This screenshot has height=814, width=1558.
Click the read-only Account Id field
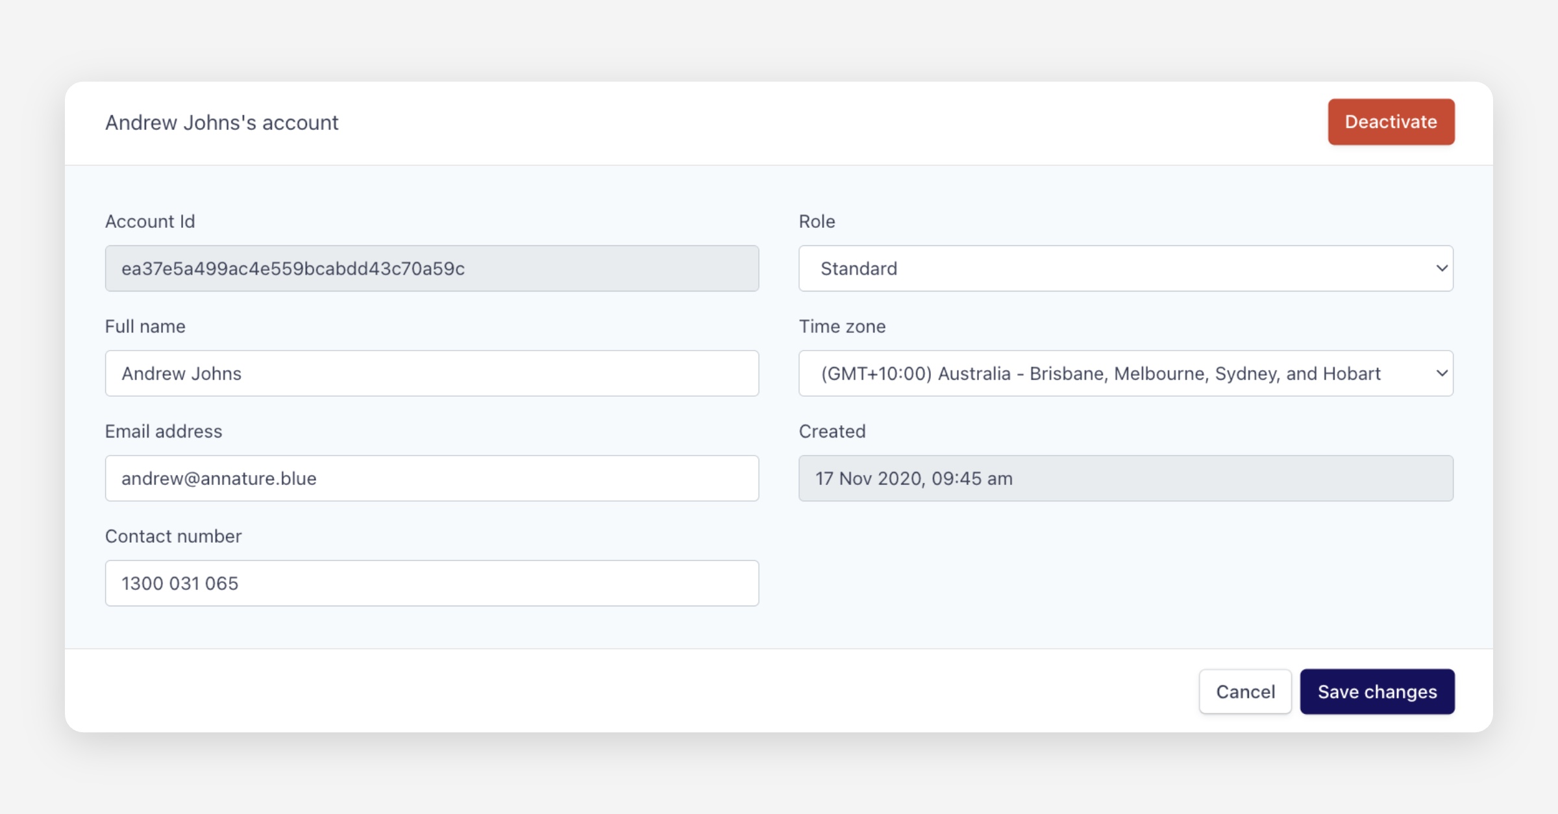pyautogui.click(x=432, y=268)
